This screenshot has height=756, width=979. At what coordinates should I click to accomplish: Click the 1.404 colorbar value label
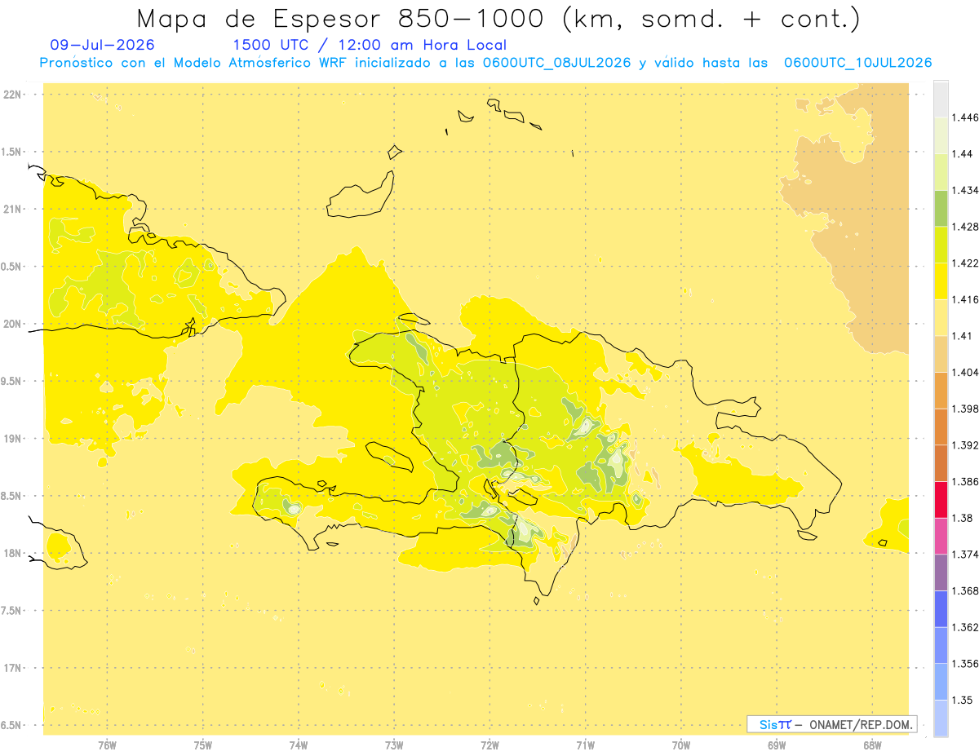pyautogui.click(x=965, y=372)
